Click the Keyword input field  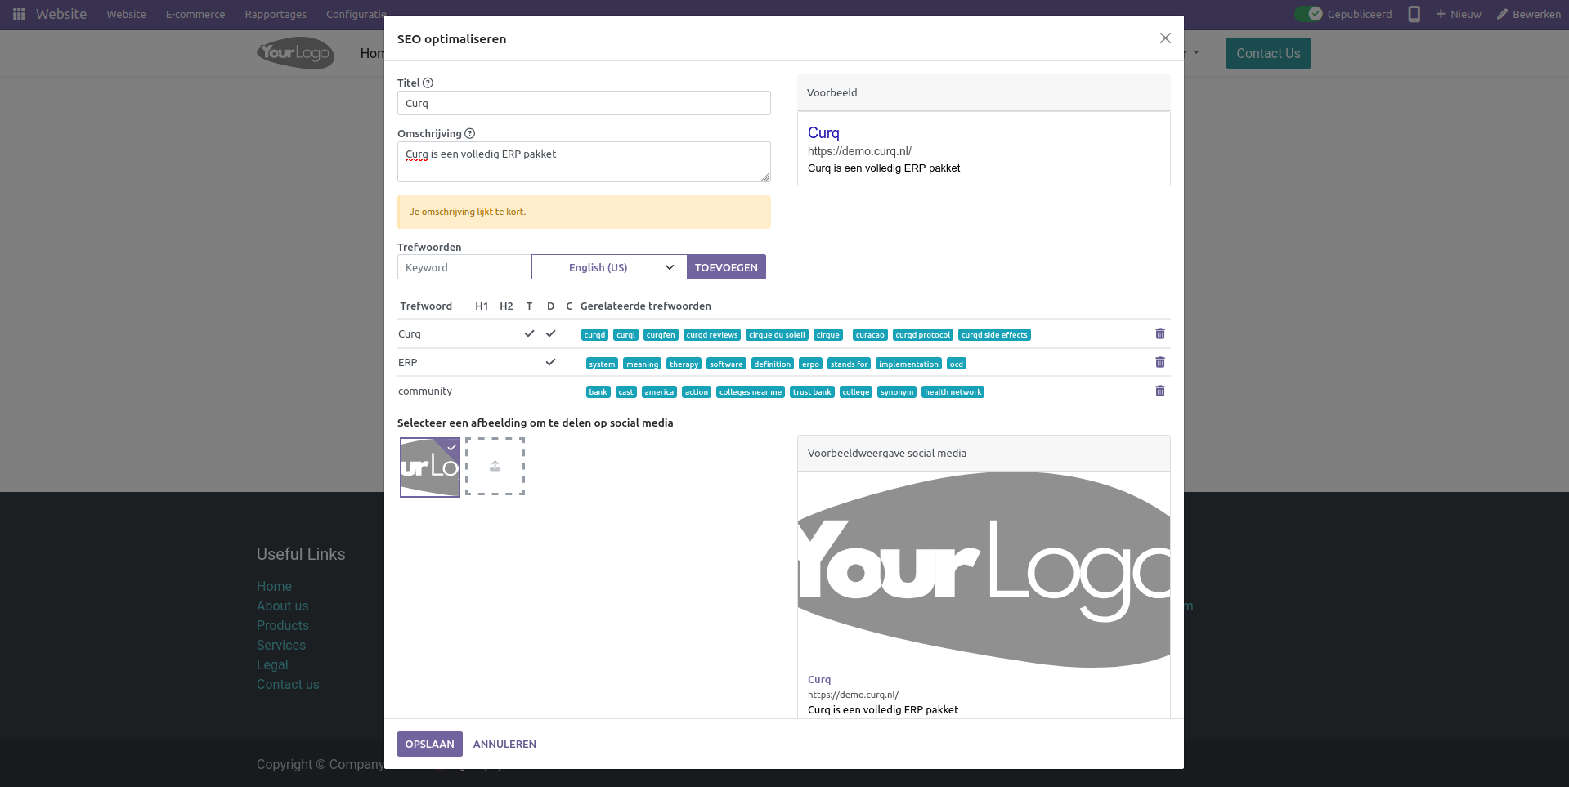pos(464,267)
